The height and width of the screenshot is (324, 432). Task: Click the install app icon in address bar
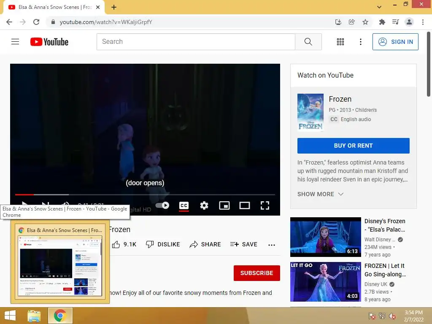(x=338, y=22)
